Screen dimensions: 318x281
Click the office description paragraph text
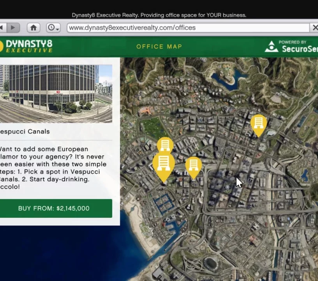[53, 168]
